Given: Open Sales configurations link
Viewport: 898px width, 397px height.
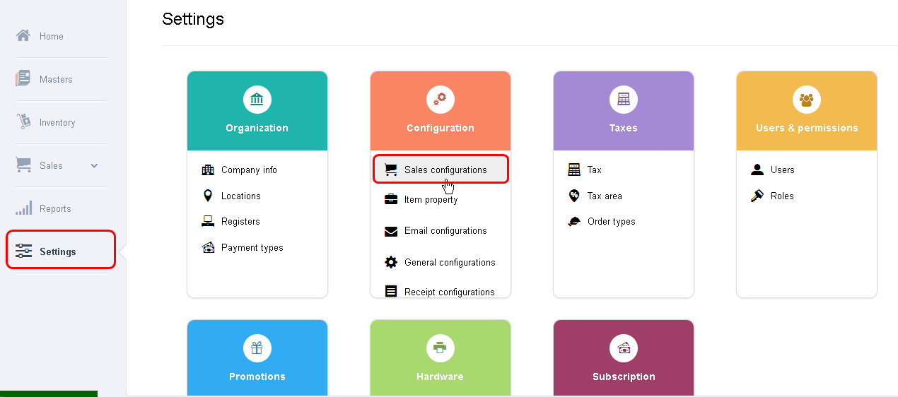Looking at the screenshot, I should (x=445, y=170).
